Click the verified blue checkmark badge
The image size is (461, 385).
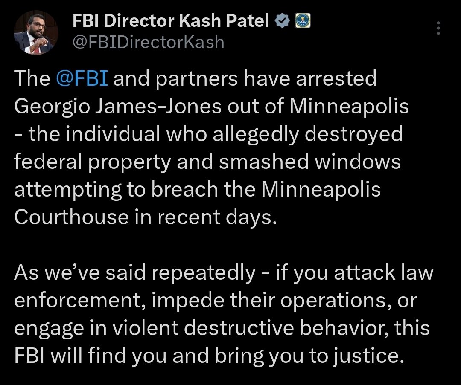(282, 20)
